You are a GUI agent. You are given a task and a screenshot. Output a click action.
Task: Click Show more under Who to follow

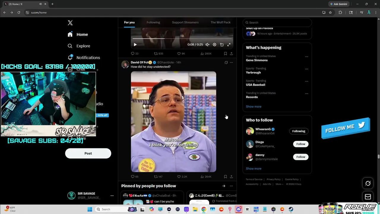point(254,169)
